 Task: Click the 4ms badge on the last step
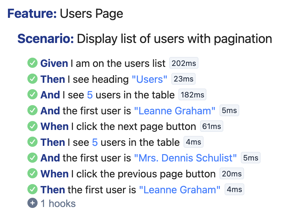coord(234,189)
